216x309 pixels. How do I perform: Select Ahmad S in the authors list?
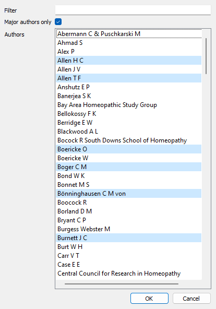(129, 43)
